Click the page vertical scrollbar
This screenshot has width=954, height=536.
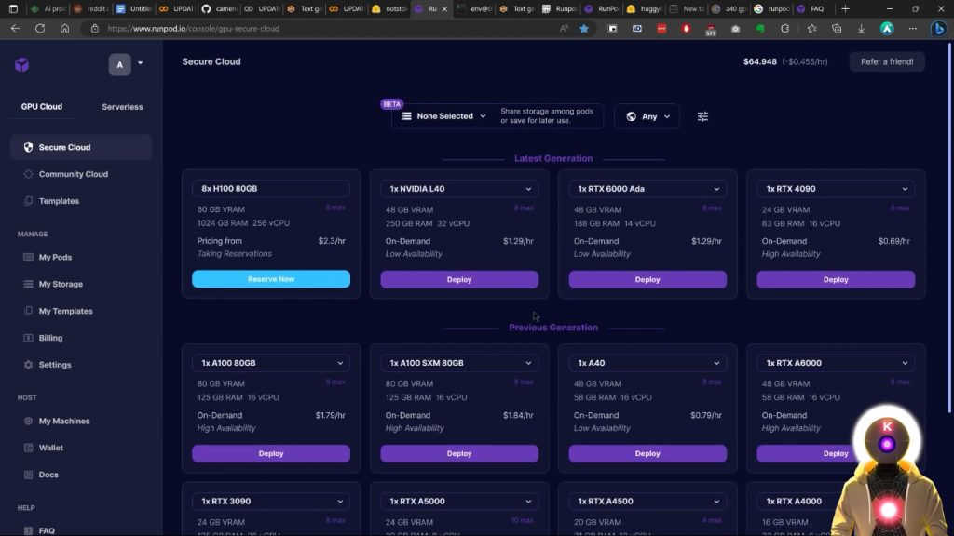[949, 228]
